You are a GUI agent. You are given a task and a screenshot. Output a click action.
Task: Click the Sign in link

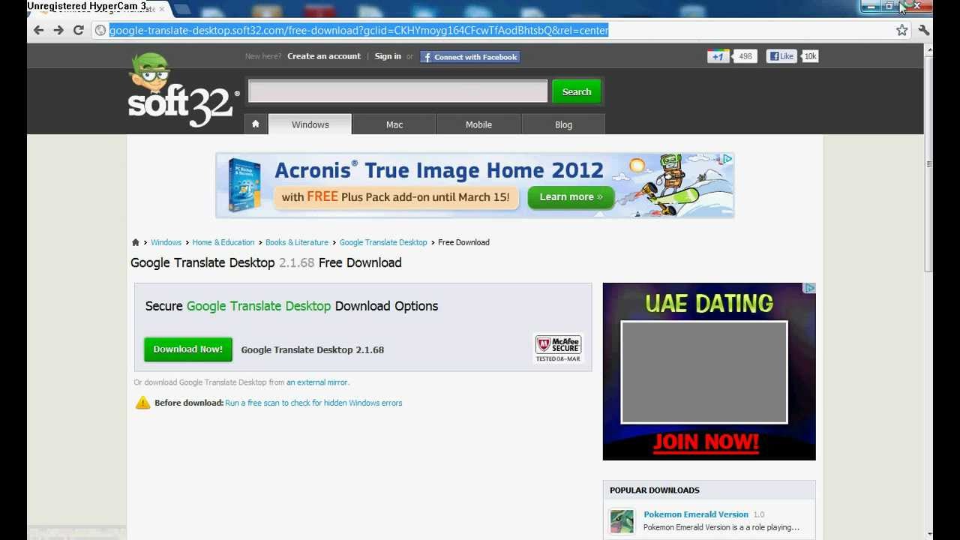[x=388, y=56]
